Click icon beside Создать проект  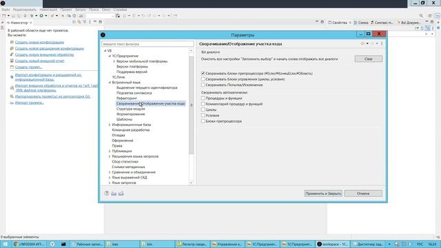(12, 67)
